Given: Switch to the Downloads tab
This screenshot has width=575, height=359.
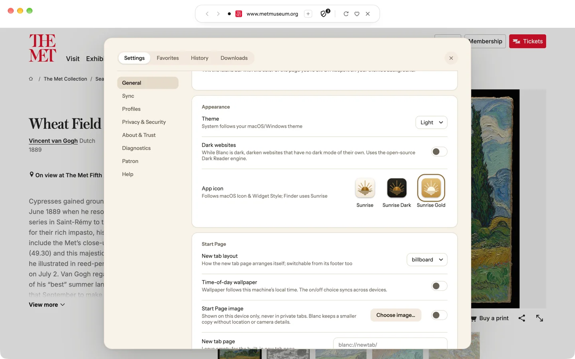Looking at the screenshot, I should [234, 58].
